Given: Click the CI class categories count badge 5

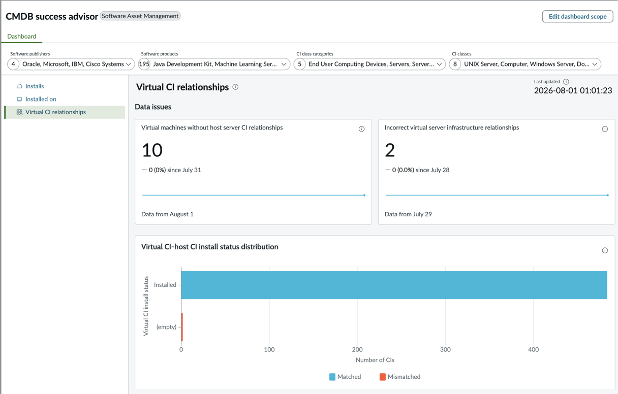Looking at the screenshot, I should pyautogui.click(x=300, y=64).
